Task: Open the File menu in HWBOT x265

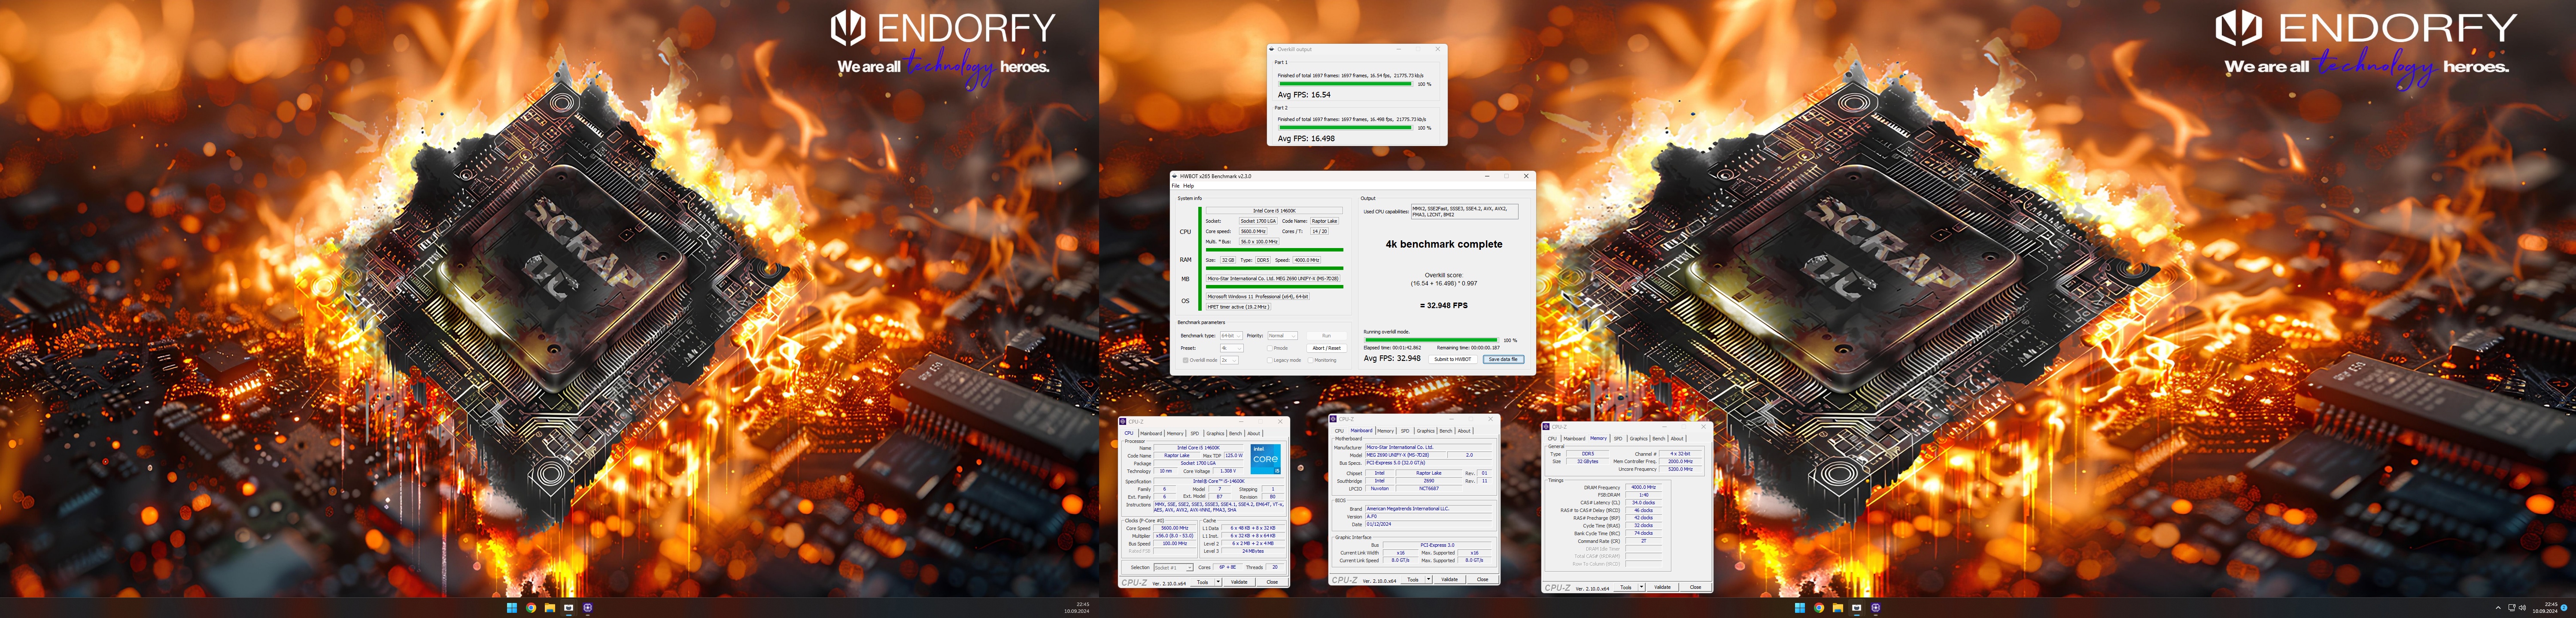Action: (1176, 186)
